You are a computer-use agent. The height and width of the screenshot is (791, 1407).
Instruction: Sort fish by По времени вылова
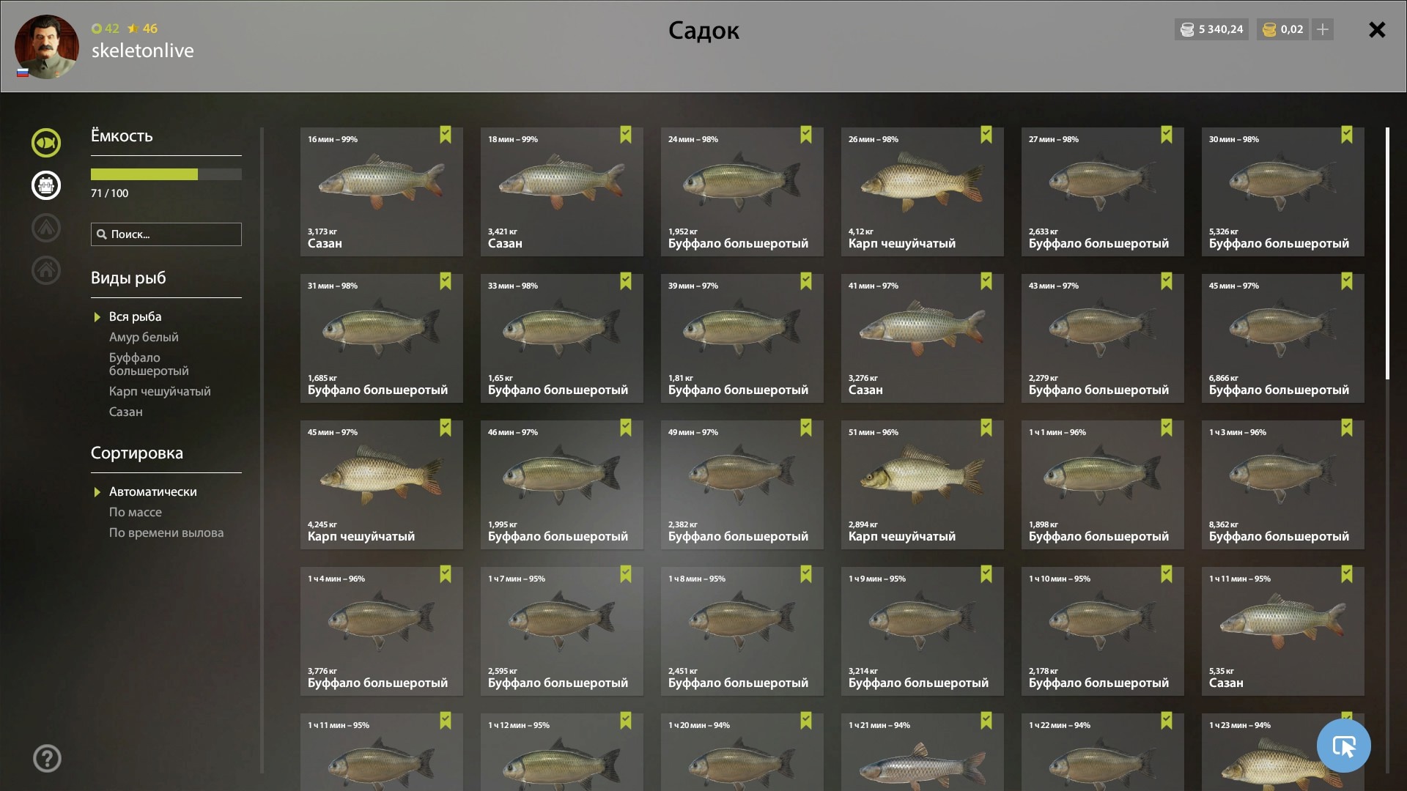pos(166,532)
